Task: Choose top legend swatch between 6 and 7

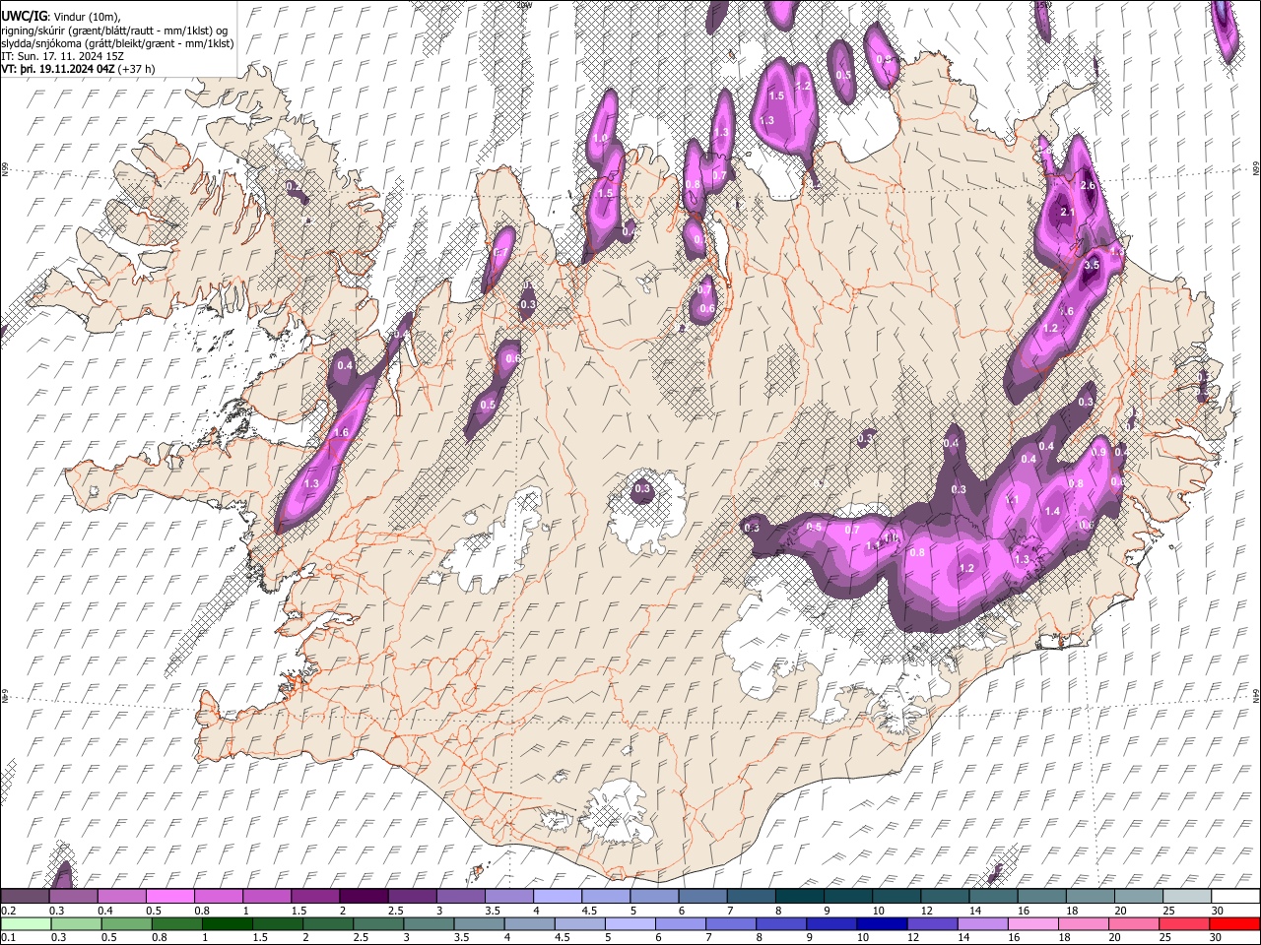Action: 702,896
